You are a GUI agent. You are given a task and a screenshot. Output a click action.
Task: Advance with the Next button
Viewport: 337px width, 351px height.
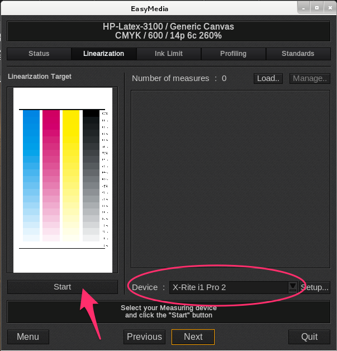[193, 336]
